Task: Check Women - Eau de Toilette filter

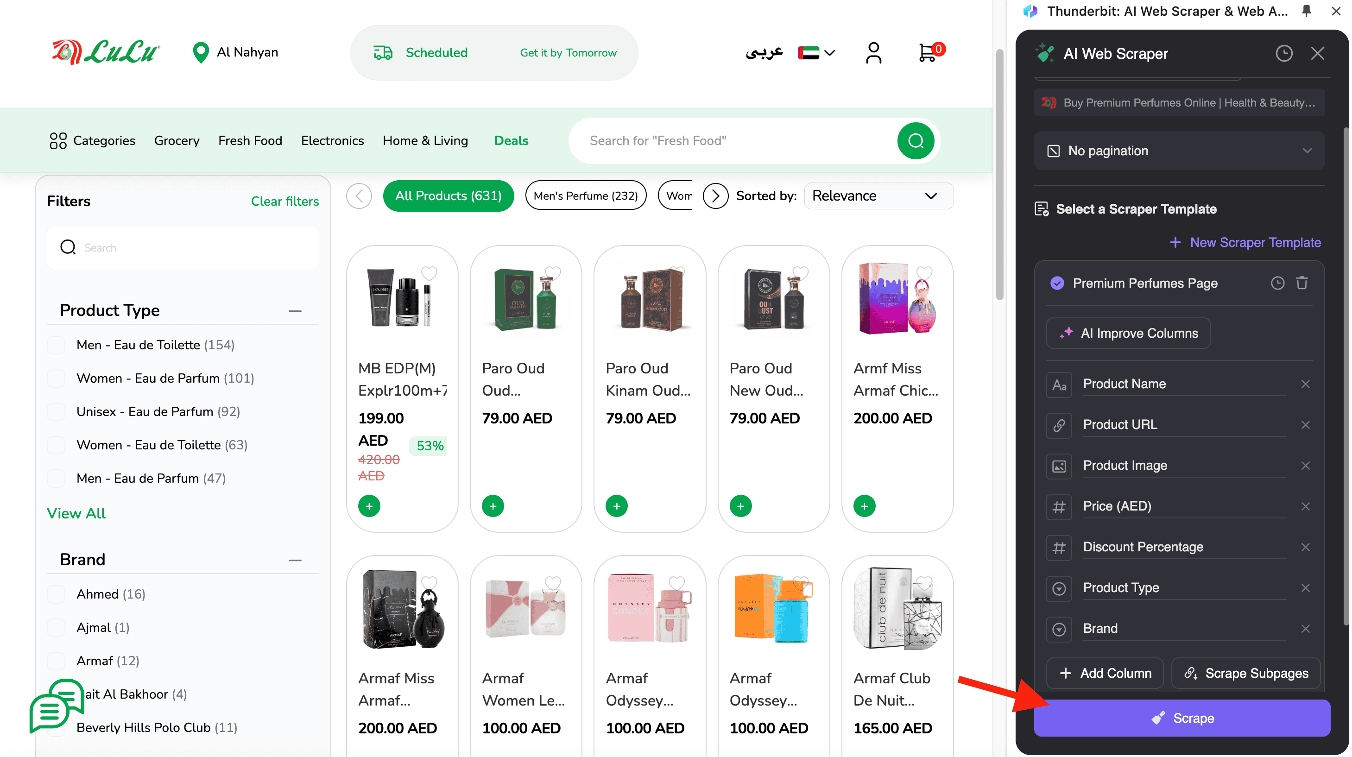Action: pyautogui.click(x=56, y=445)
